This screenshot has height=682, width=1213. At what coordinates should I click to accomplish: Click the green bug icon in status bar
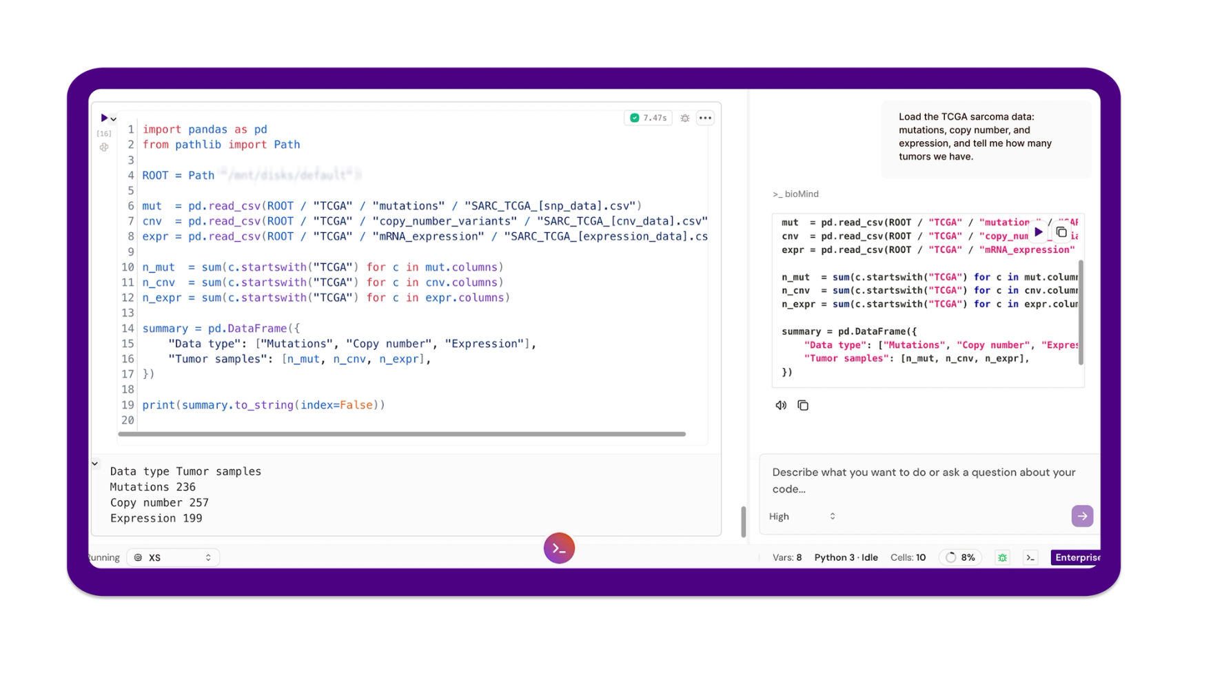pyautogui.click(x=1003, y=558)
